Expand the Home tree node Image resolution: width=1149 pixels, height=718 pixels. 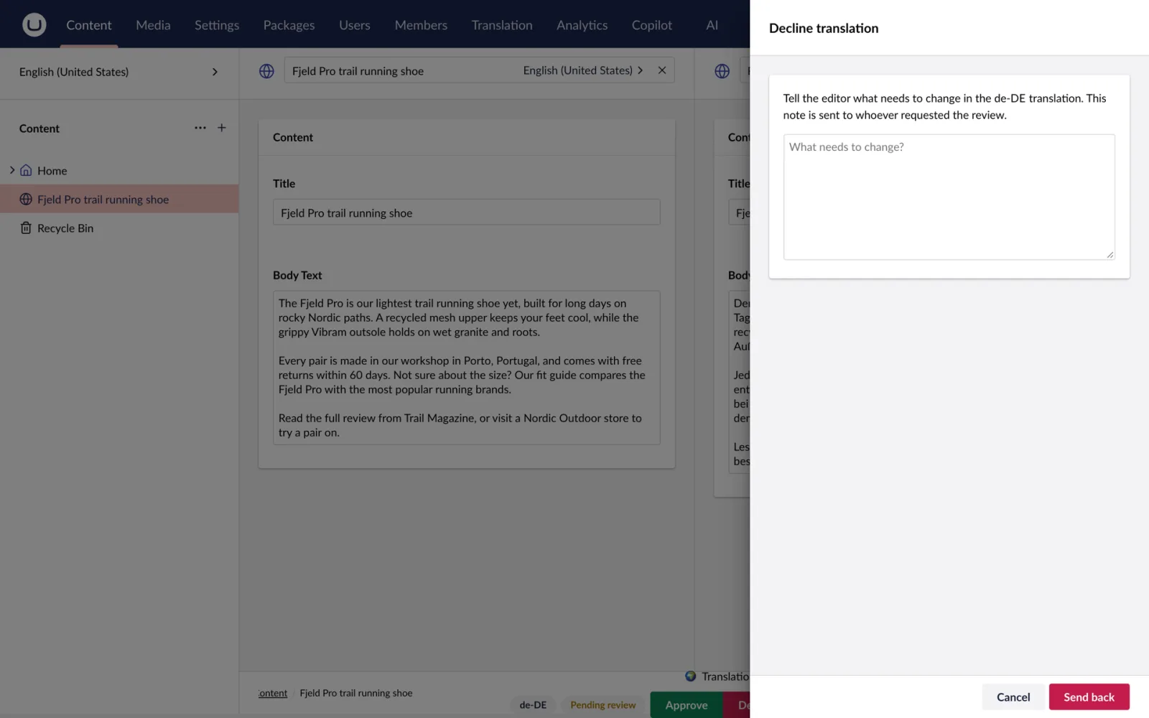pyautogui.click(x=11, y=170)
